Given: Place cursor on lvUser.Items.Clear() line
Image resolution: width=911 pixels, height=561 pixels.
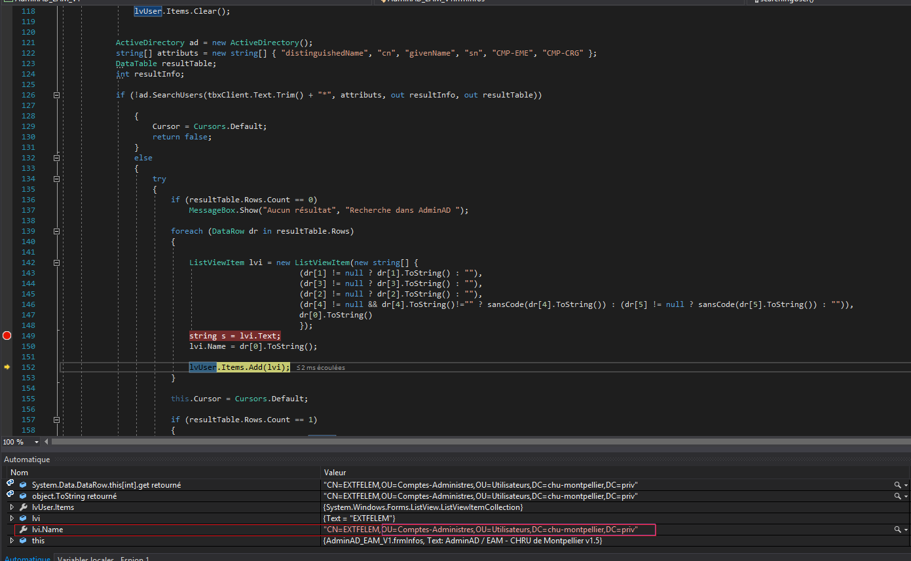Looking at the screenshot, I should point(182,11).
